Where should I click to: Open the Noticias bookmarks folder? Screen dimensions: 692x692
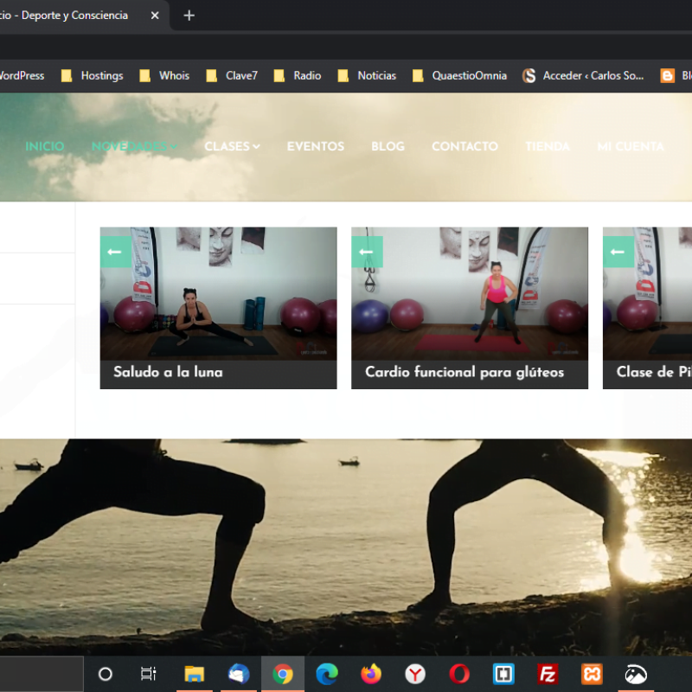(368, 76)
